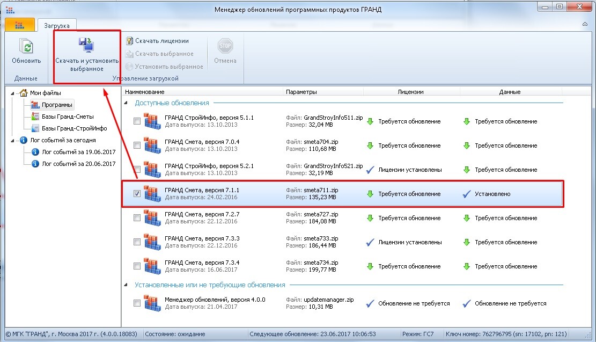The image size is (596, 342).
Task: Click the Параметры column header
Action: coord(323,92)
